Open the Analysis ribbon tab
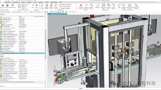 coord(29,2)
